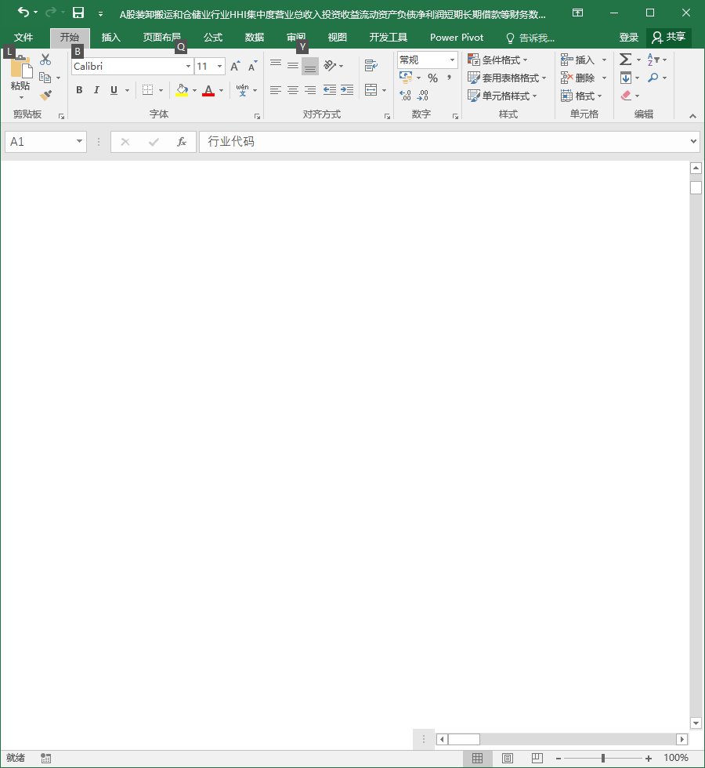Open the 文件 menu tab

pyautogui.click(x=23, y=38)
